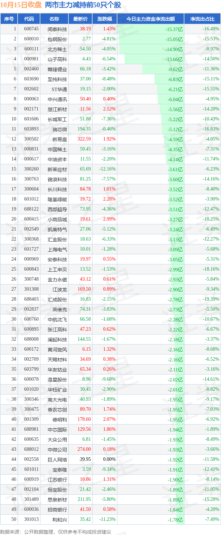This screenshot has width=221, height=535.
Task: Click the 名称 column header
Action: 54,19
